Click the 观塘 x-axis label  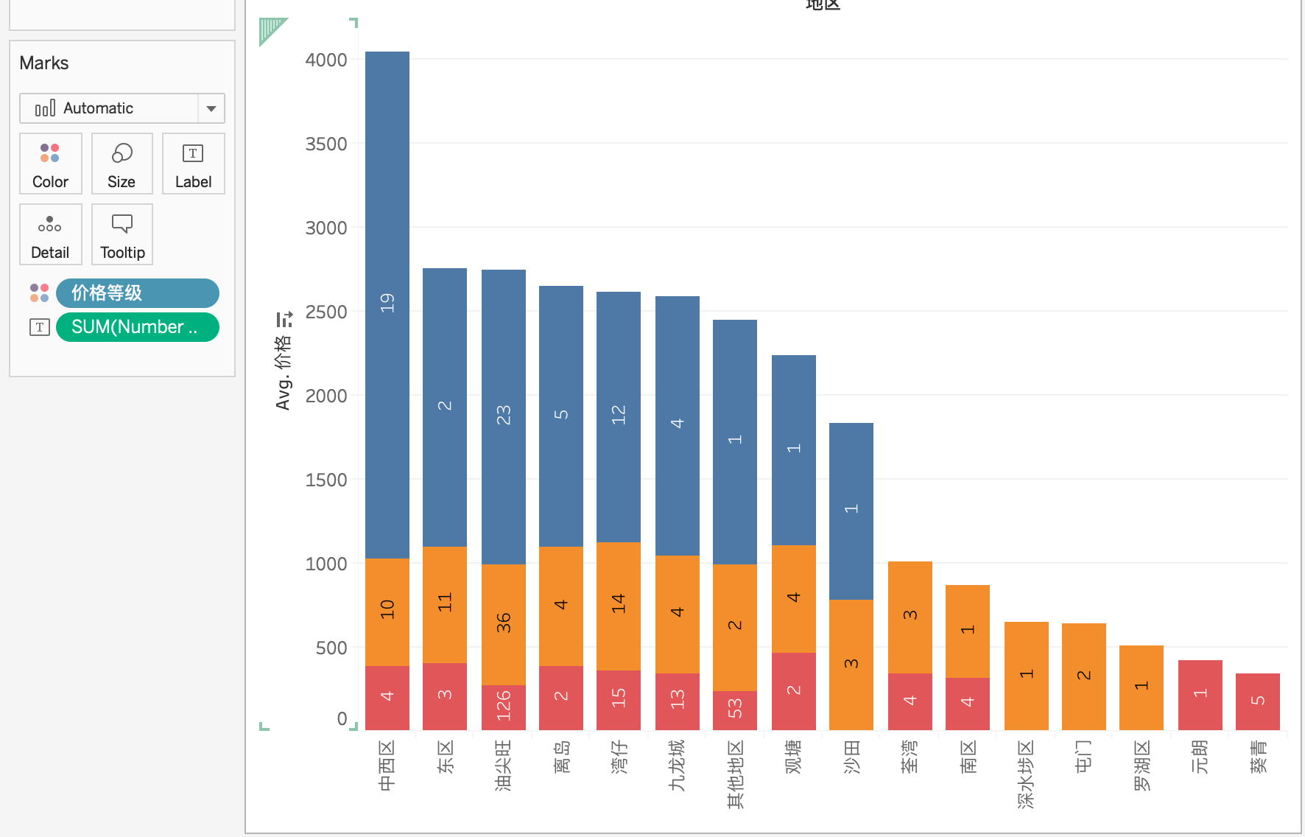pyautogui.click(x=794, y=757)
